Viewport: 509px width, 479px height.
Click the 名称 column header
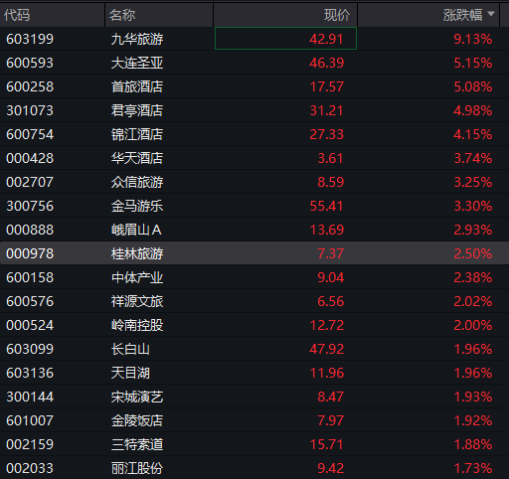(122, 15)
